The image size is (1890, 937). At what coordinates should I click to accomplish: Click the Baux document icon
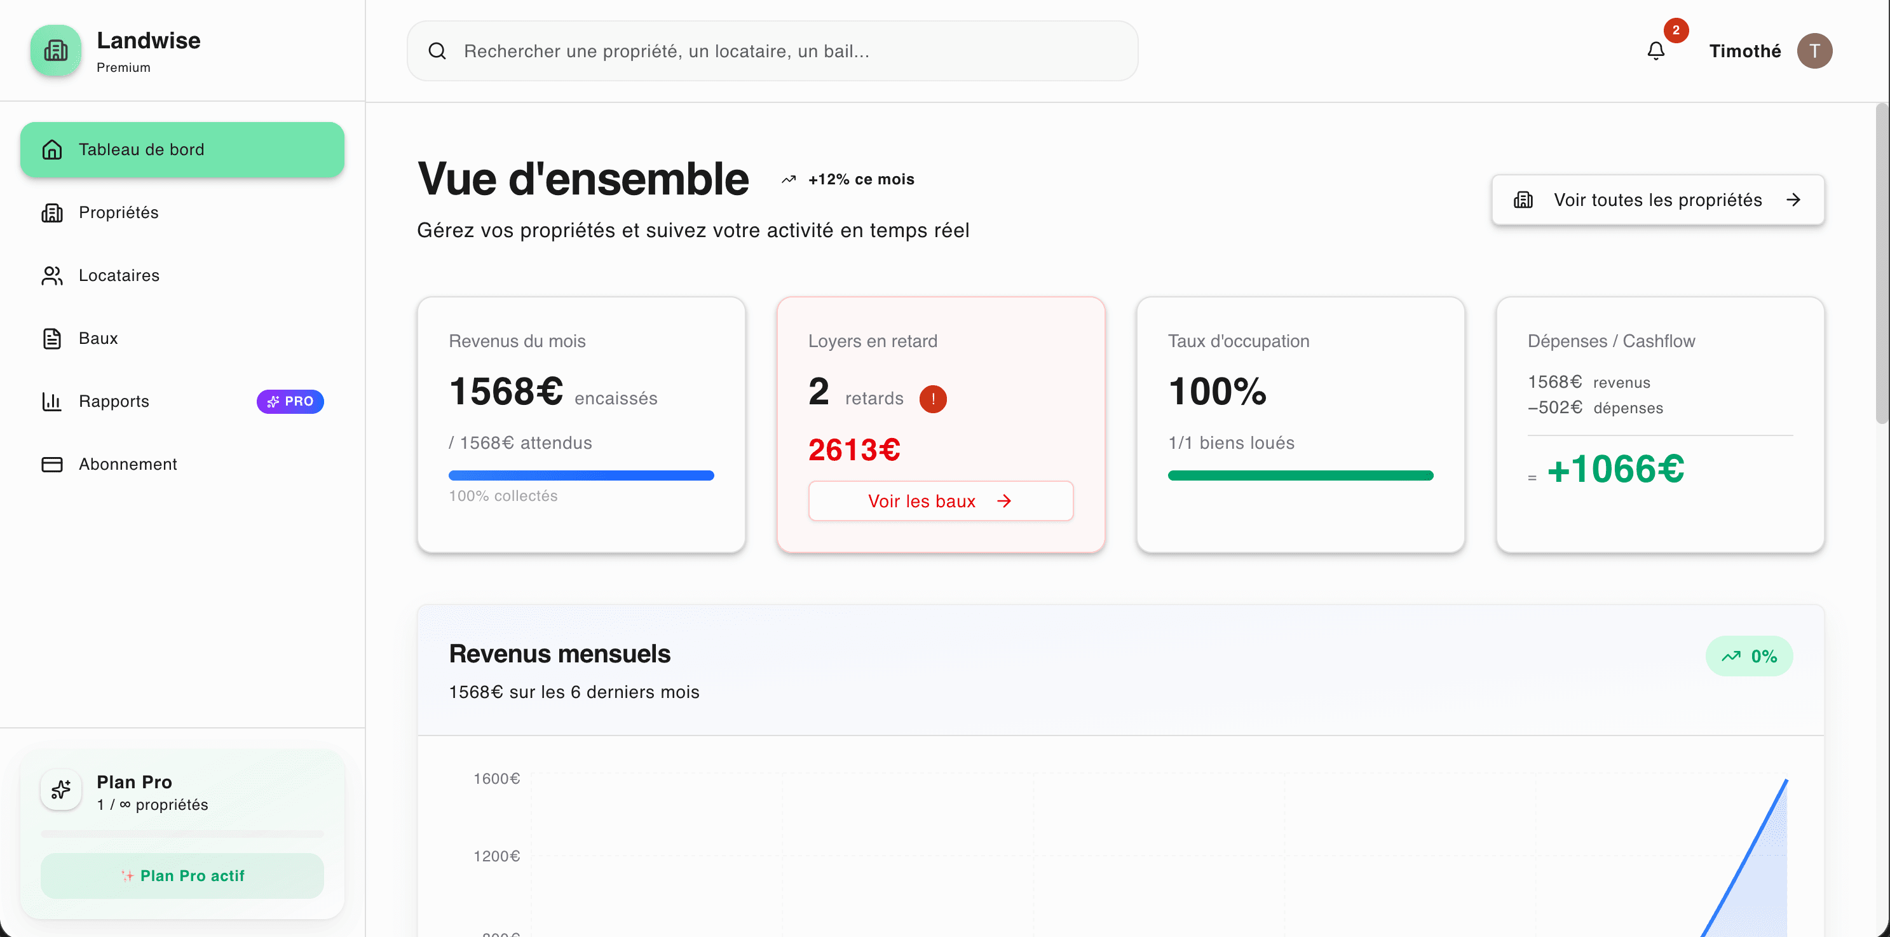(51, 338)
